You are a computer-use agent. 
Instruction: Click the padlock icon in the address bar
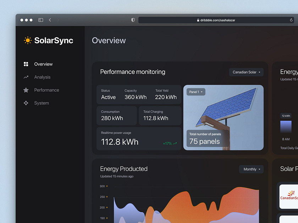pos(198,20)
